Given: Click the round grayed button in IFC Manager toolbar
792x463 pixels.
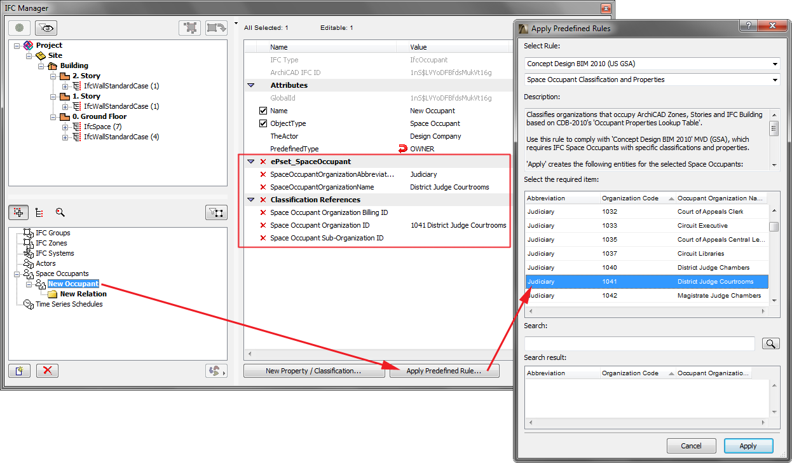Looking at the screenshot, I should tap(19, 28).
